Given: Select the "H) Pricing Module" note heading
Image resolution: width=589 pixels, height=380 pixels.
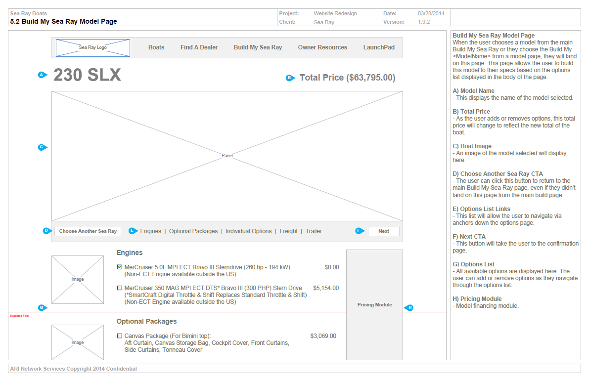Looking at the screenshot, I should (477, 299).
